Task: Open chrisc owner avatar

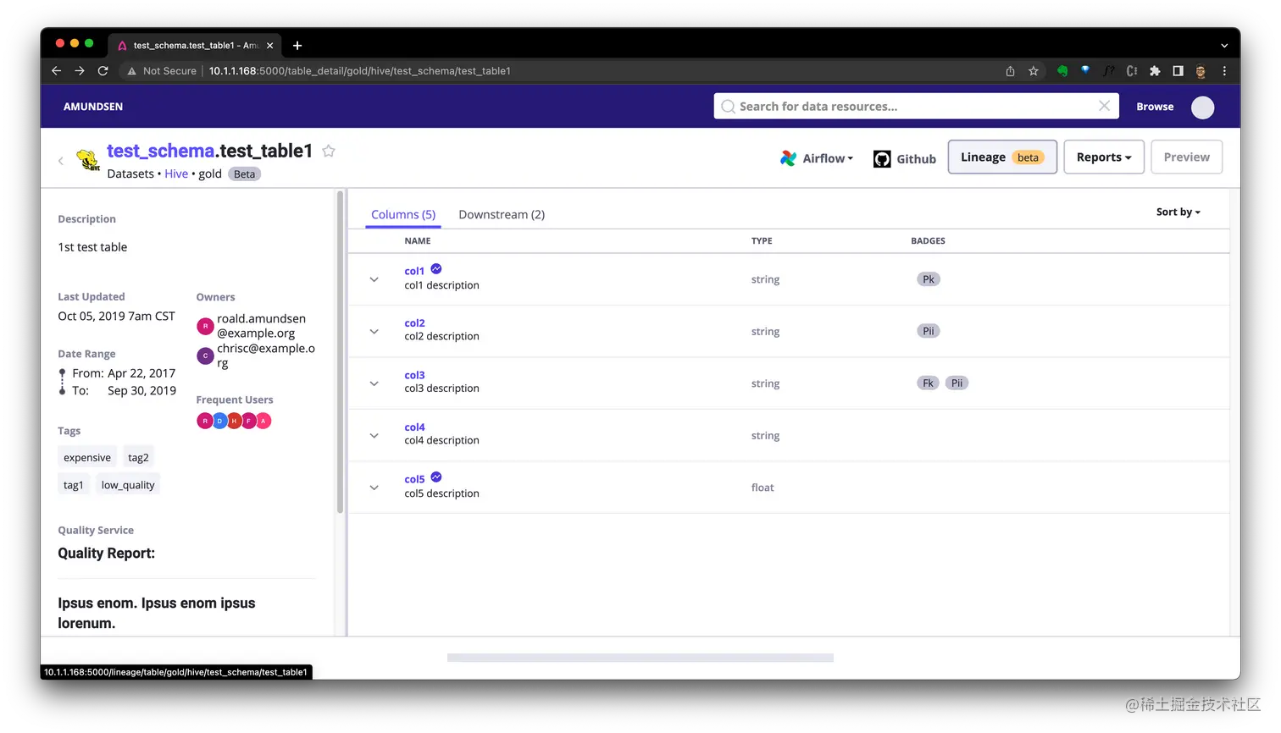Action: 205,355
